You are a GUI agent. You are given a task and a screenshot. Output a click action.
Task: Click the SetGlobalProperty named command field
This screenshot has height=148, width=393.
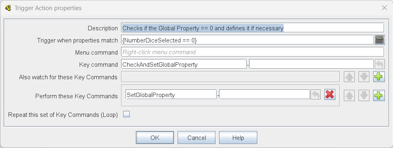[x=171, y=95]
